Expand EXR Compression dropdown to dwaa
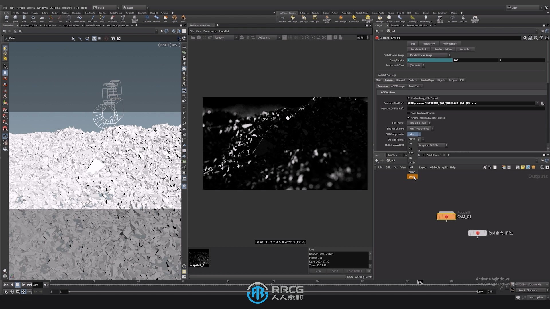The width and height of the screenshot is (550, 309). point(412,172)
